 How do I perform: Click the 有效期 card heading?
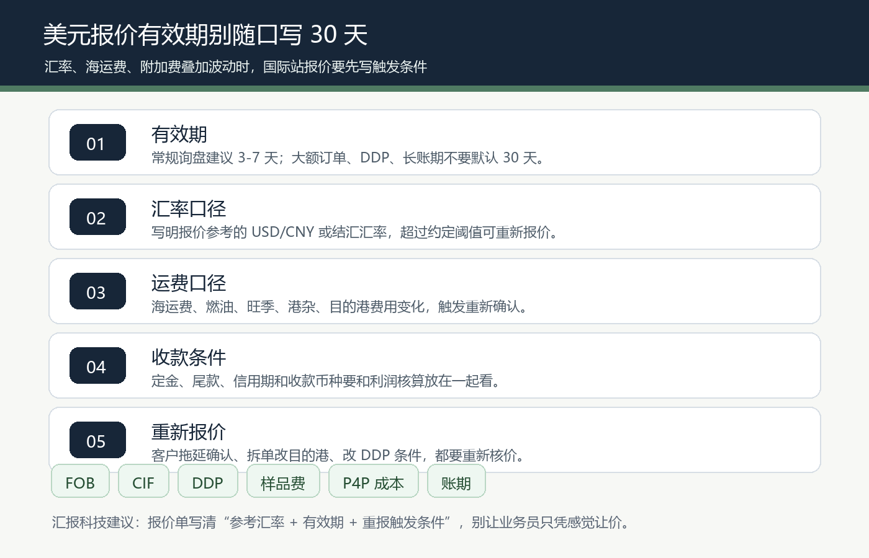pos(179,134)
